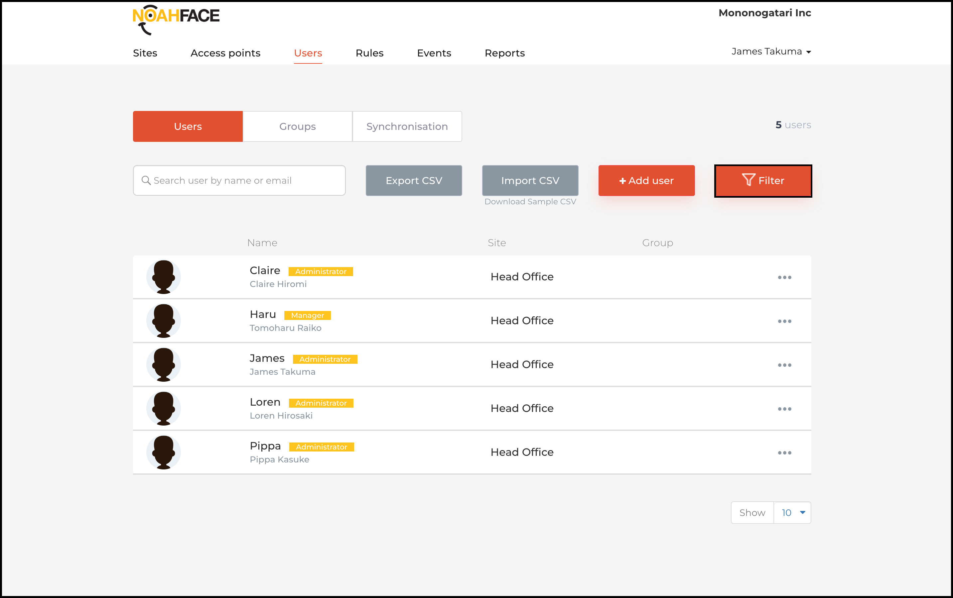Image resolution: width=953 pixels, height=598 pixels.
Task: Click Pippa Kasuke's avatar picture
Action: pos(164,452)
